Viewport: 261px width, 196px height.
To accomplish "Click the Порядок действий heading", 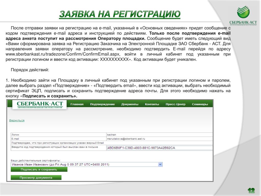I will click(30, 70).
